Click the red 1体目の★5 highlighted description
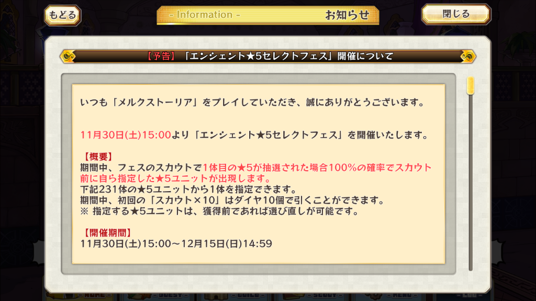 pyautogui.click(x=255, y=173)
